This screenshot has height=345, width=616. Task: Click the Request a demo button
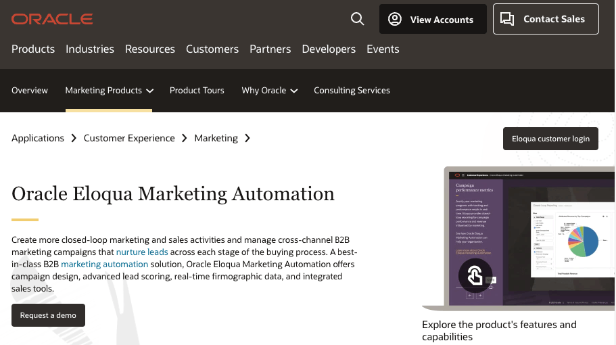click(x=48, y=315)
